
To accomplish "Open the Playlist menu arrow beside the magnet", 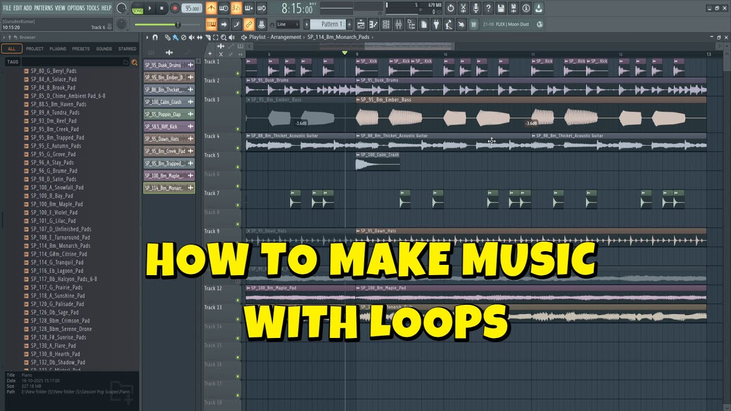I will (x=147, y=37).
